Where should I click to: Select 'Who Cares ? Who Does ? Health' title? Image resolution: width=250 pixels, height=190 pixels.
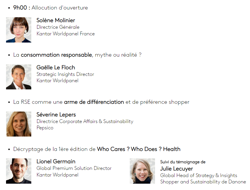click(139, 149)
